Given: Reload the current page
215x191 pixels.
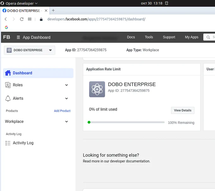Looking at the screenshot, I should [x=22, y=19].
